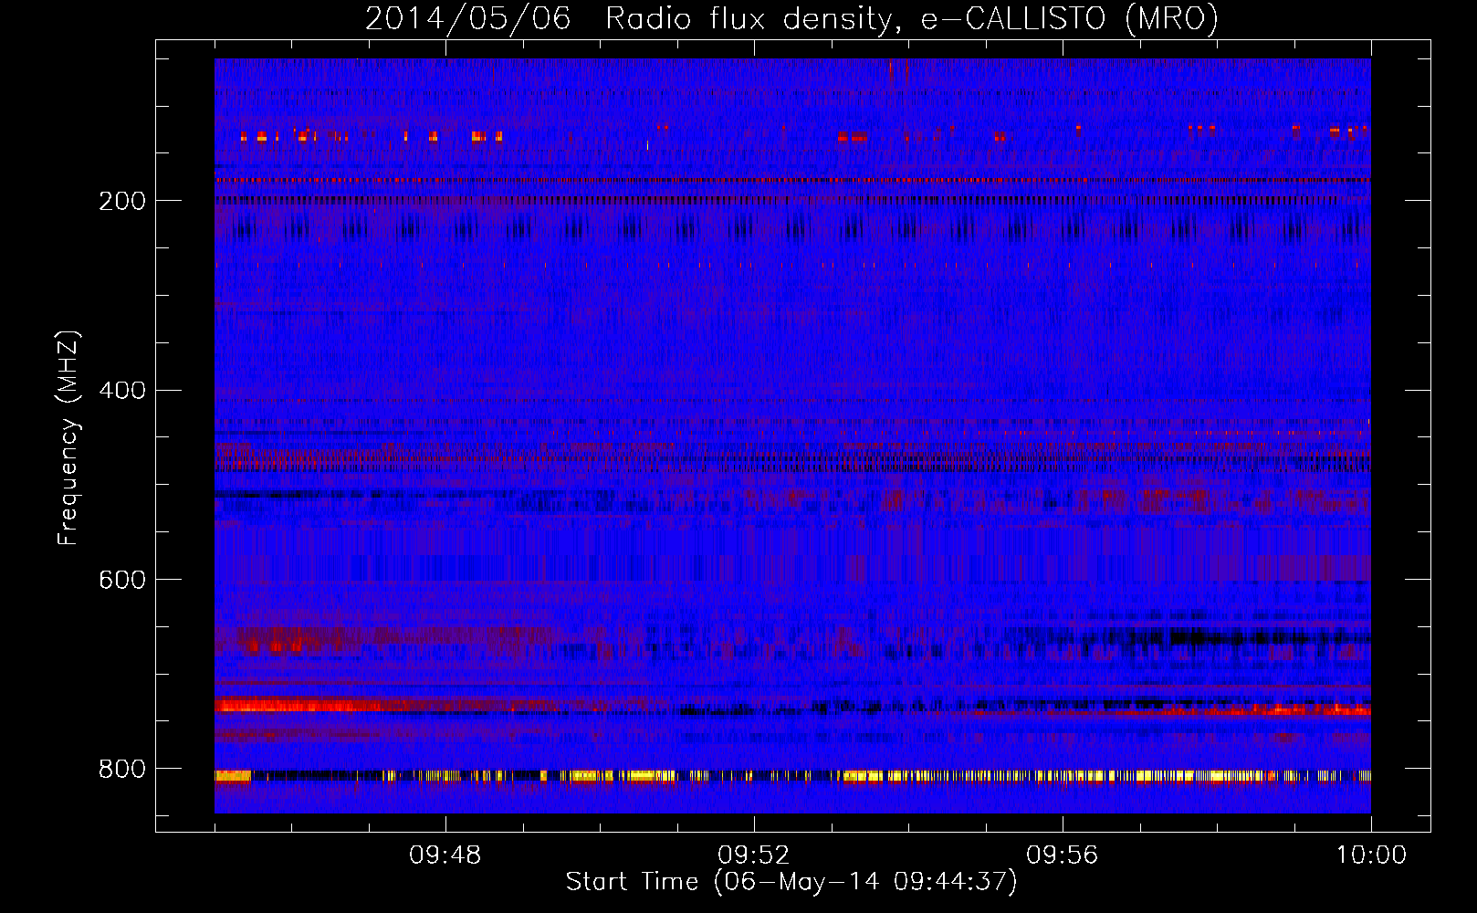Click the 800 frequency tick label
This screenshot has width=1477, height=913.
point(122,769)
